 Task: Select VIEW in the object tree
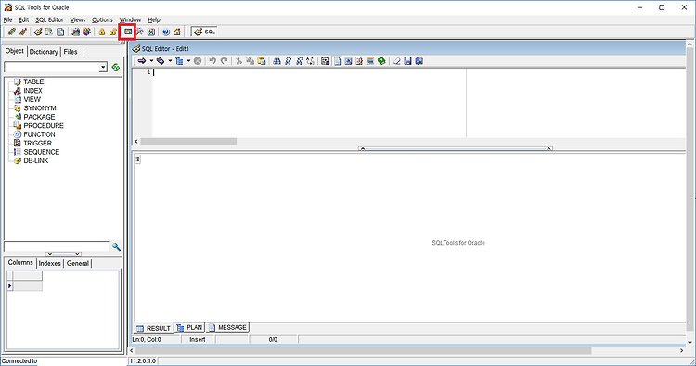click(32, 100)
